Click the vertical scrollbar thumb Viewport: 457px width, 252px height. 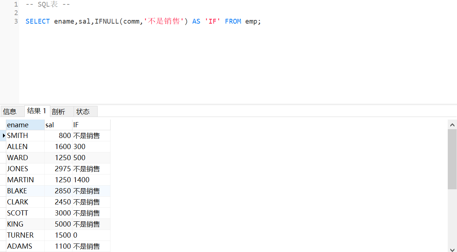click(x=452, y=159)
